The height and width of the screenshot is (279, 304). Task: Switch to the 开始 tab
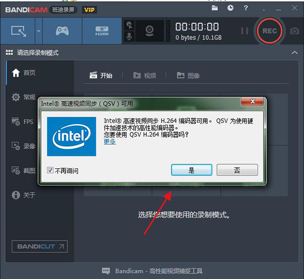(101, 75)
